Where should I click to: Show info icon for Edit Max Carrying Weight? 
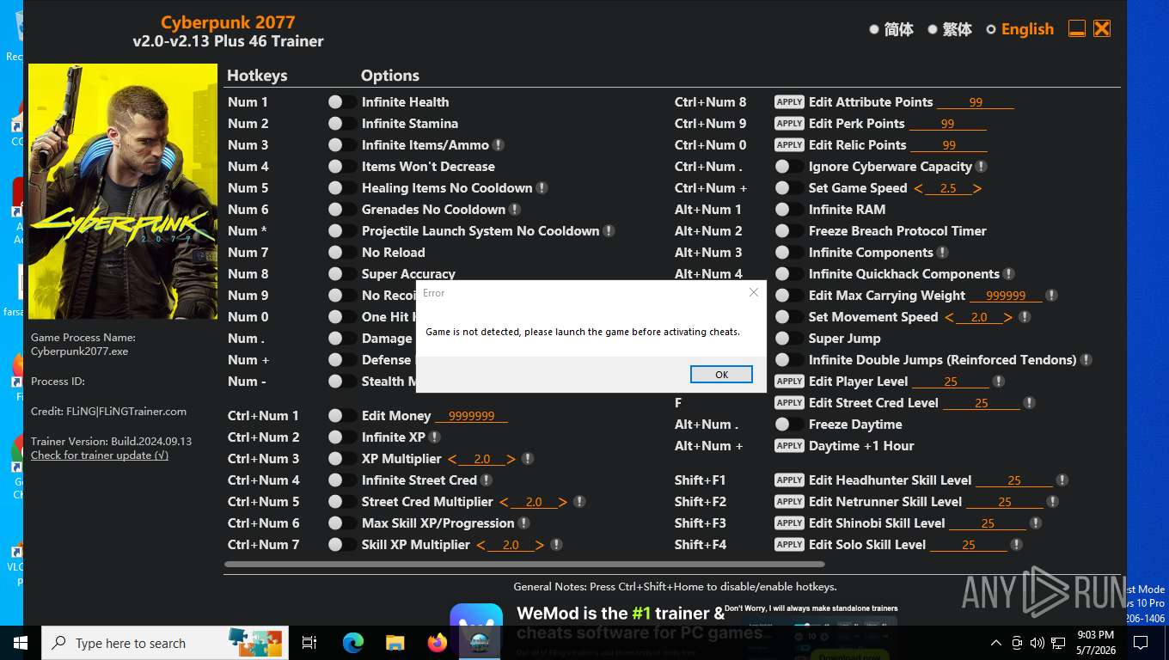coord(1051,295)
